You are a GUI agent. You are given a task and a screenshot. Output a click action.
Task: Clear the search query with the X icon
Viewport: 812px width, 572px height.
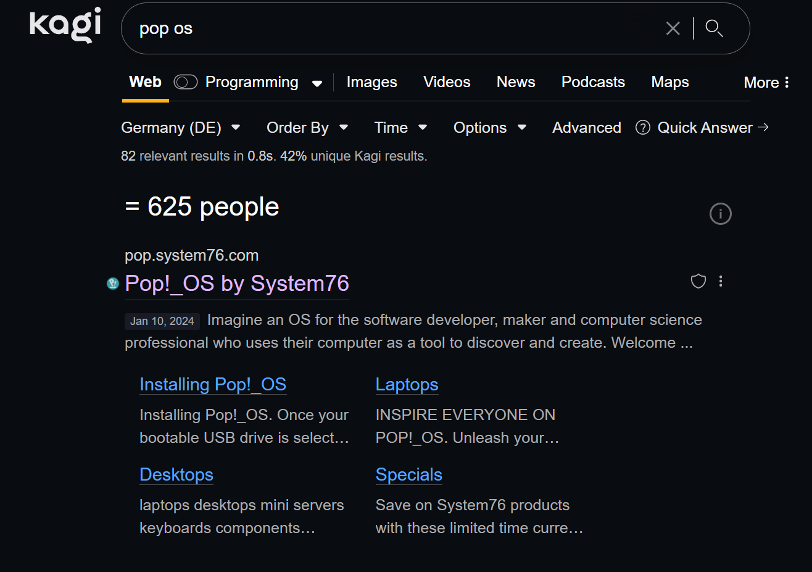coord(673,28)
